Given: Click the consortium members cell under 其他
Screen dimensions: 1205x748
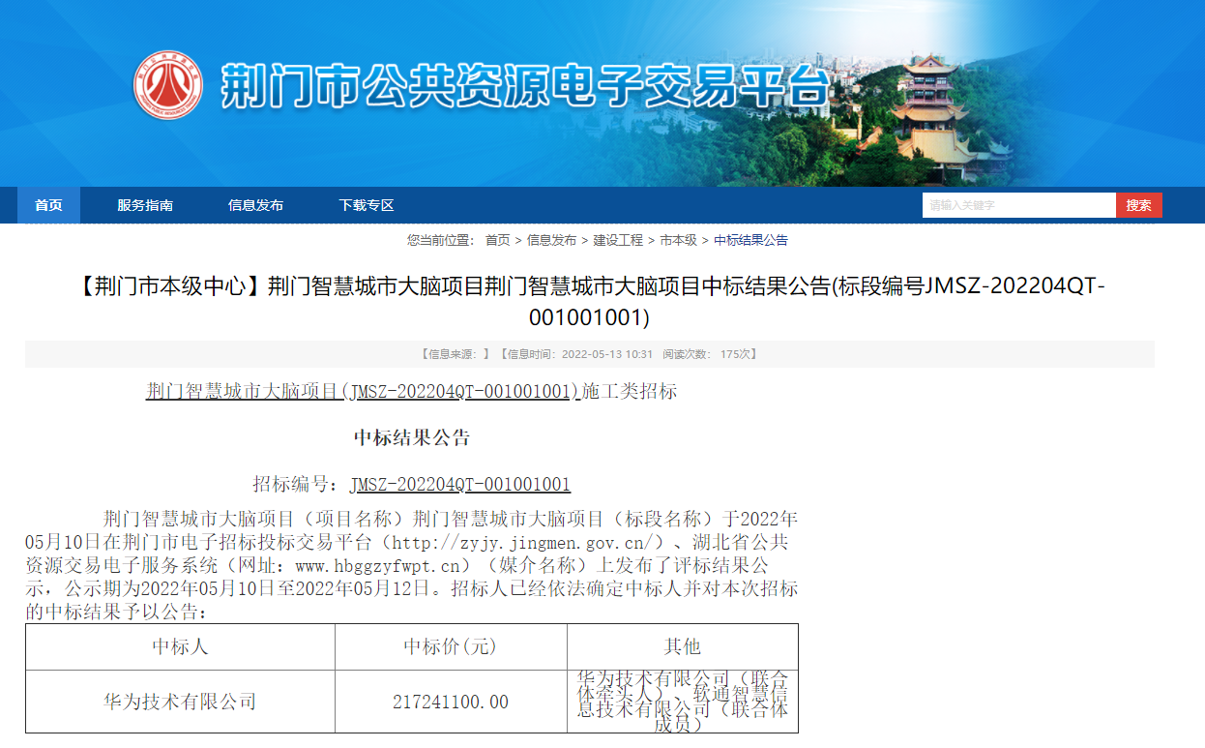Looking at the screenshot, I should point(683,702).
